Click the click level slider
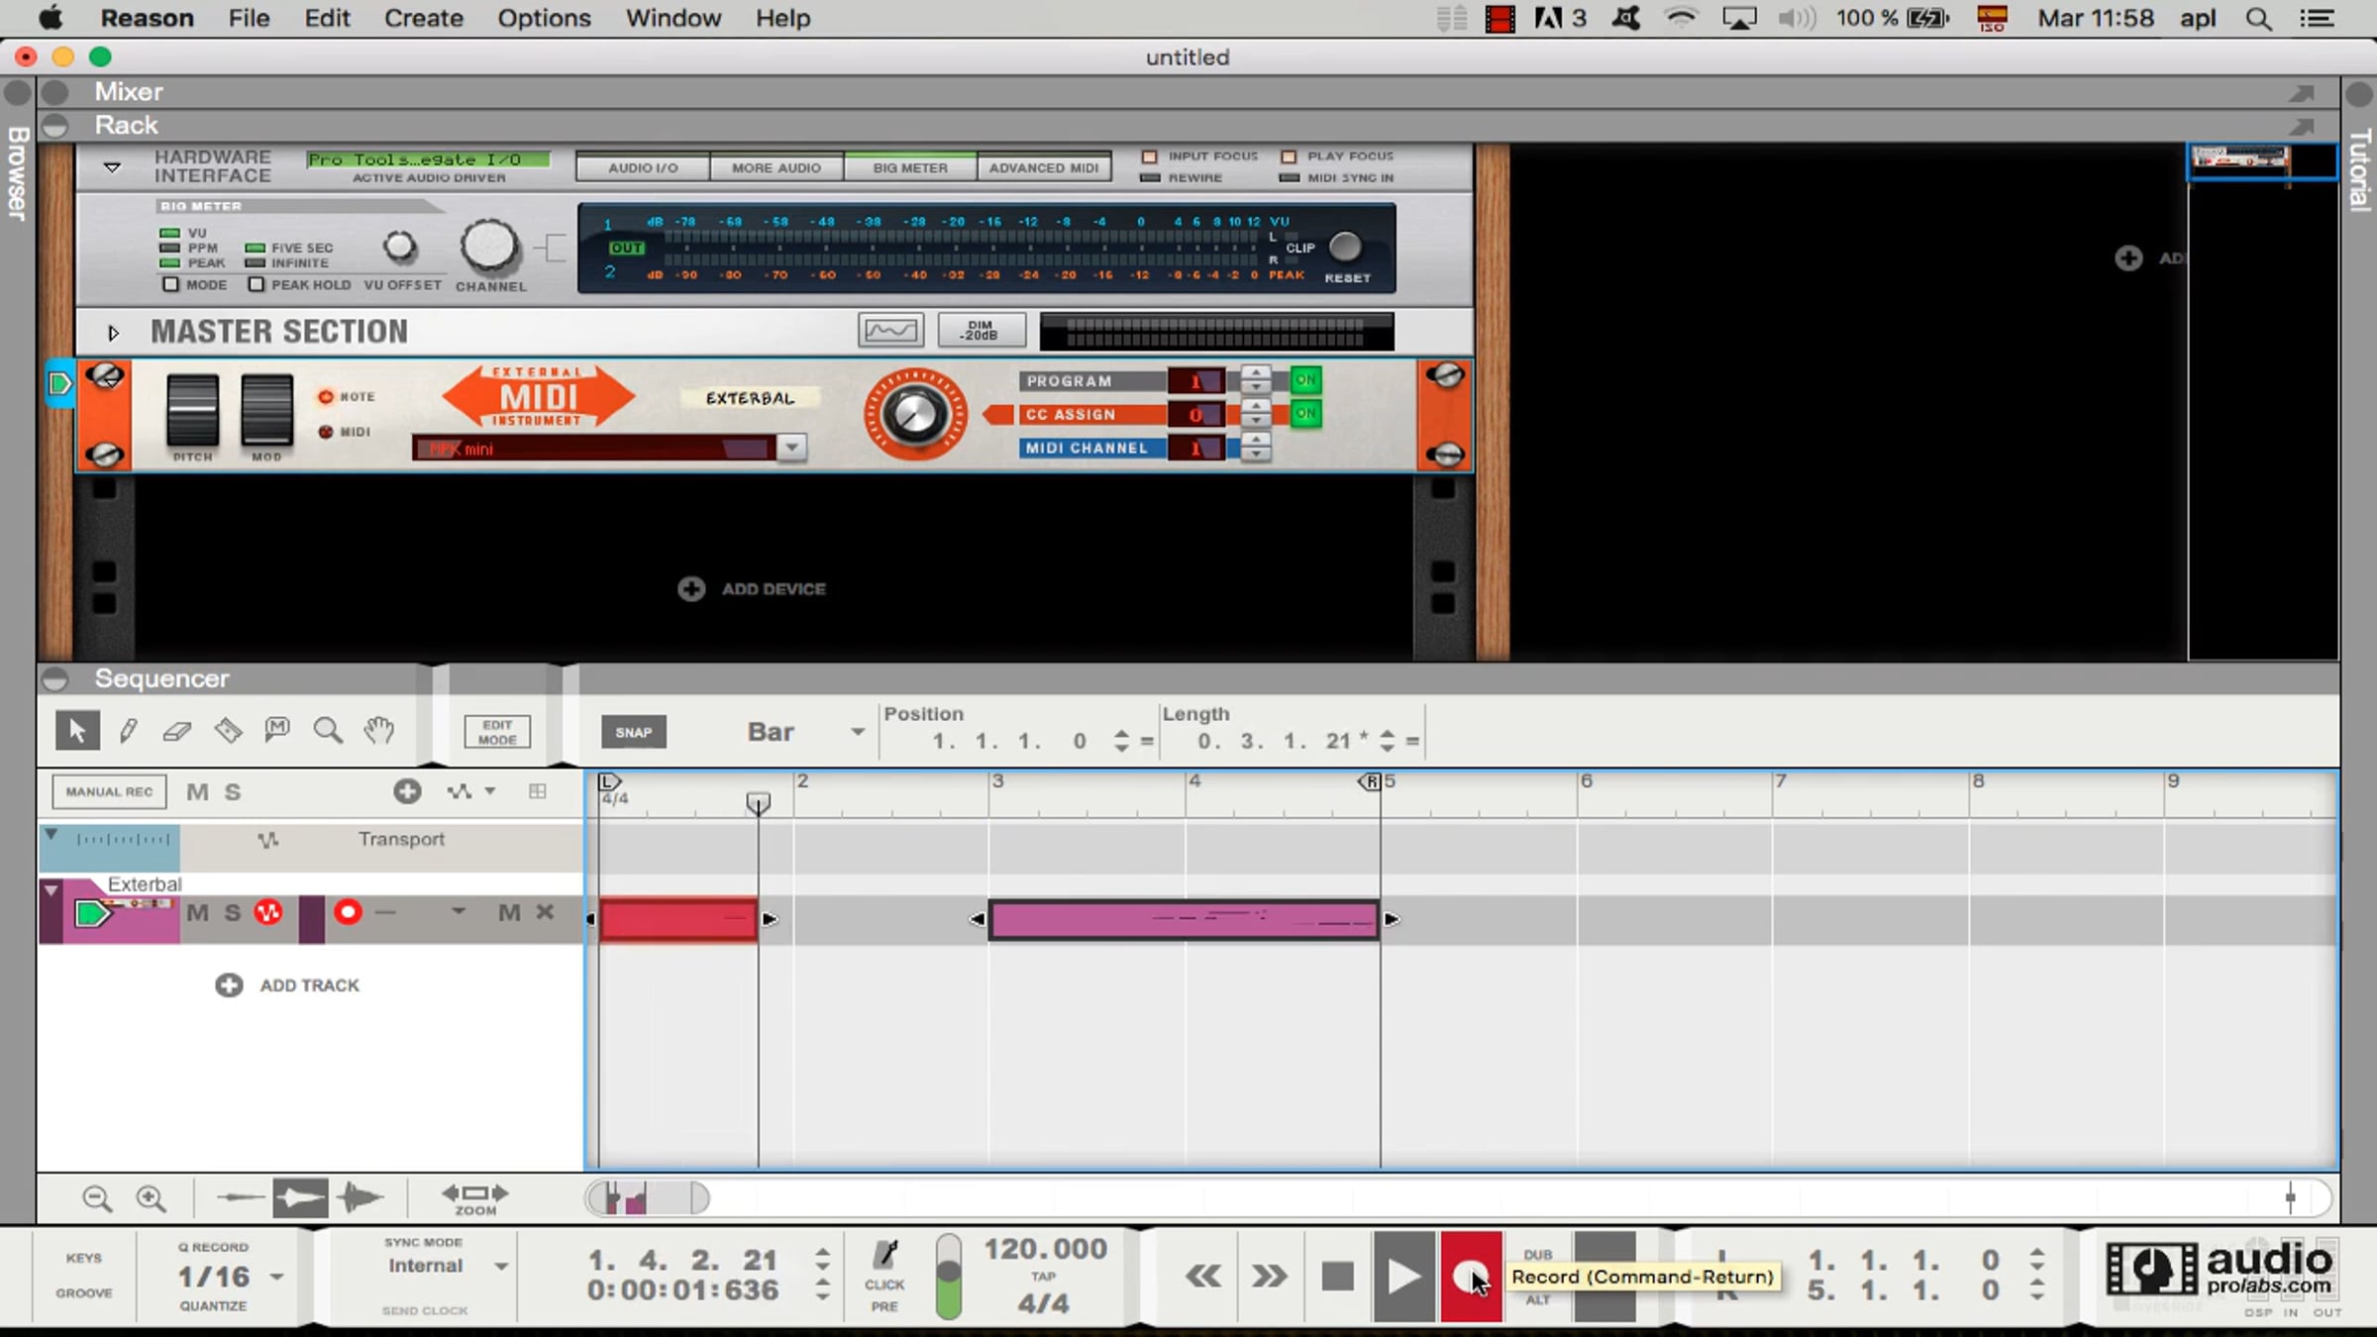Image resolution: width=2377 pixels, height=1337 pixels. [948, 1276]
